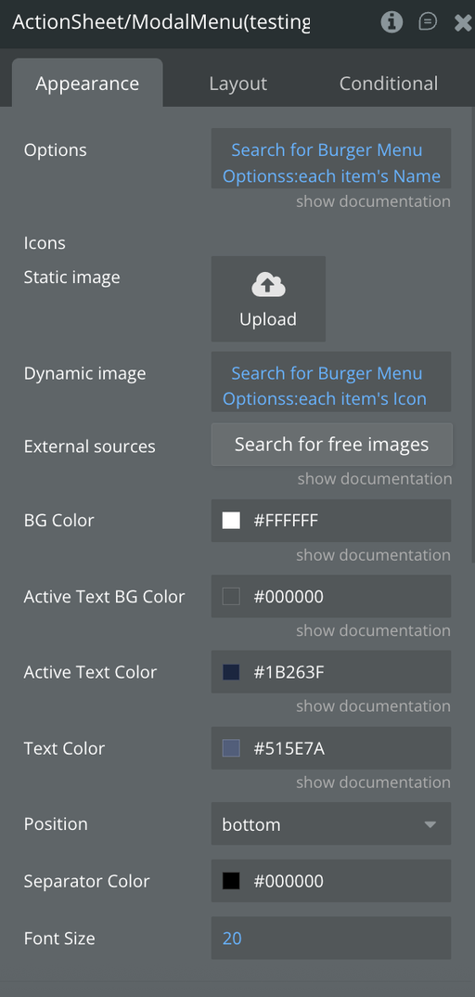Pick Active Text Color swatch #1B263F
Image resolution: width=475 pixels, height=997 pixels.
click(x=231, y=672)
